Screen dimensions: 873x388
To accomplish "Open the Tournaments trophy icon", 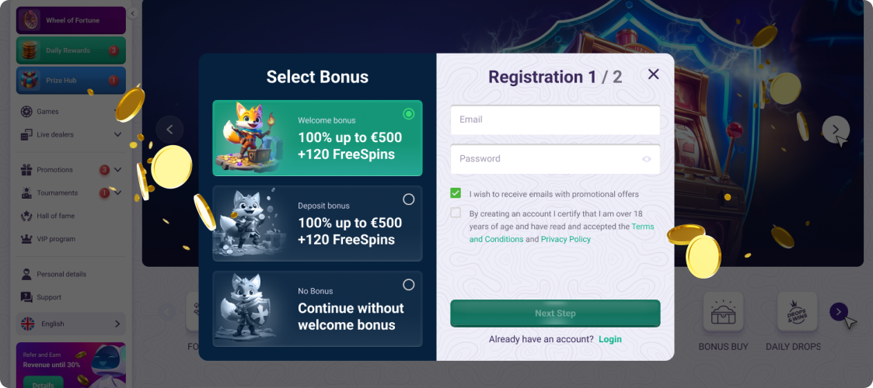I will point(26,193).
